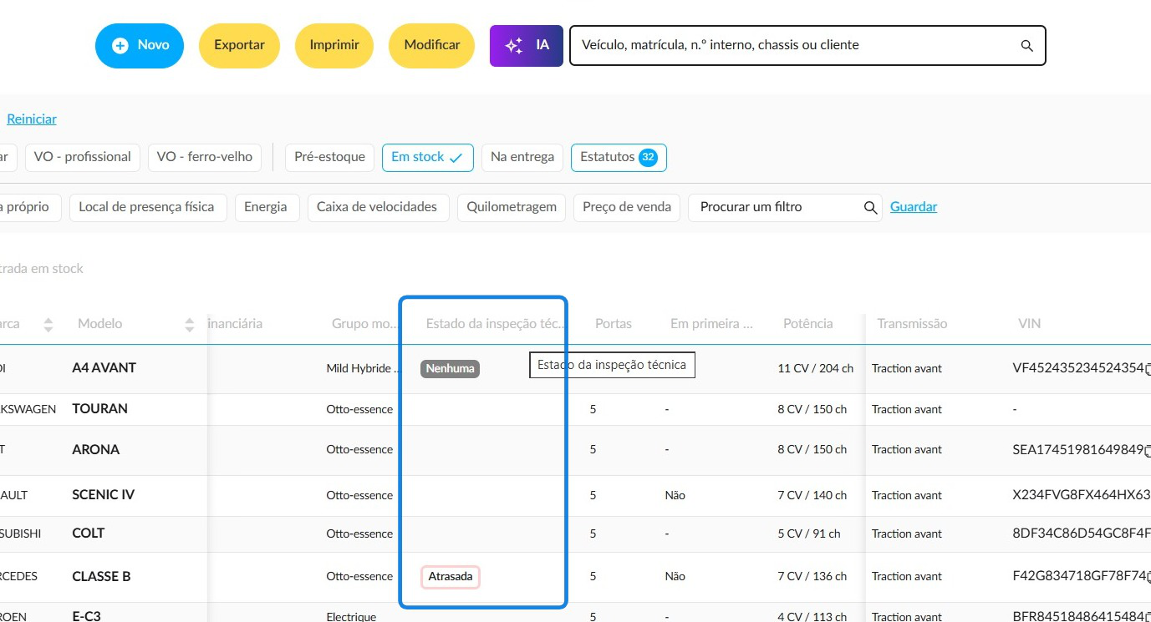Click the Atrasada inspection badge
This screenshot has width=1151, height=622.
coord(451,577)
